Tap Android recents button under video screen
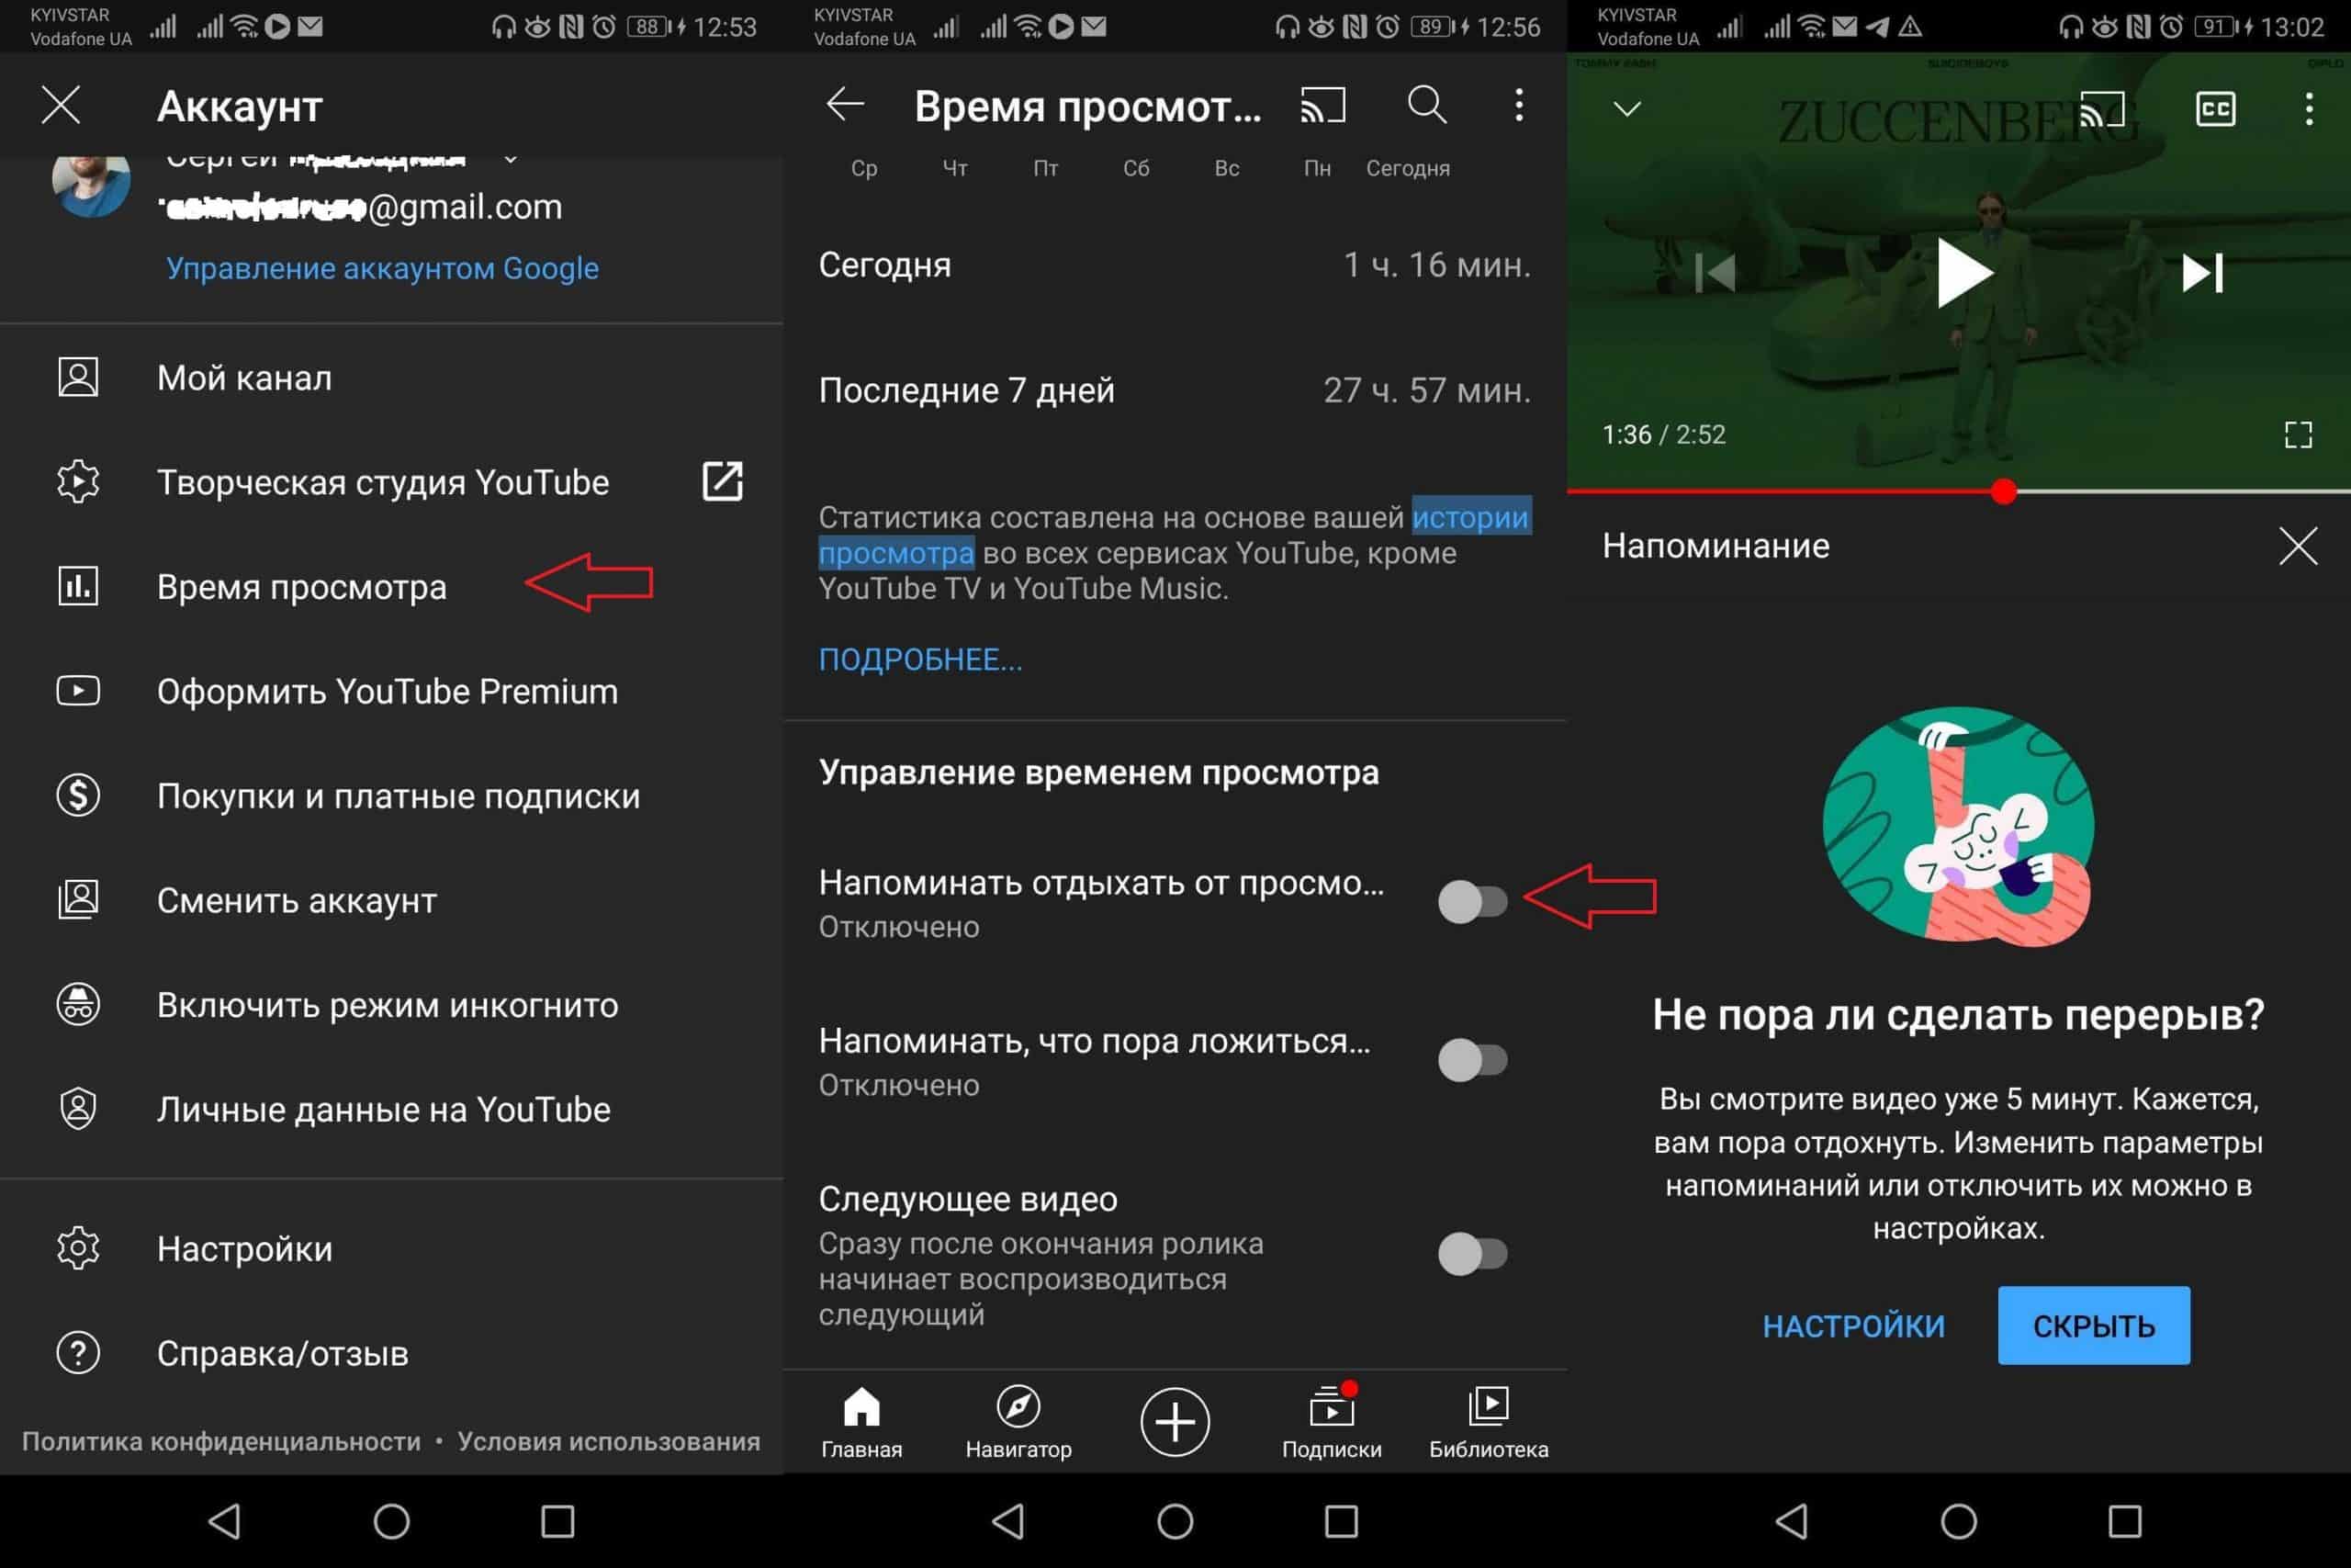Image resolution: width=2351 pixels, height=1568 pixels. (x=2124, y=1521)
